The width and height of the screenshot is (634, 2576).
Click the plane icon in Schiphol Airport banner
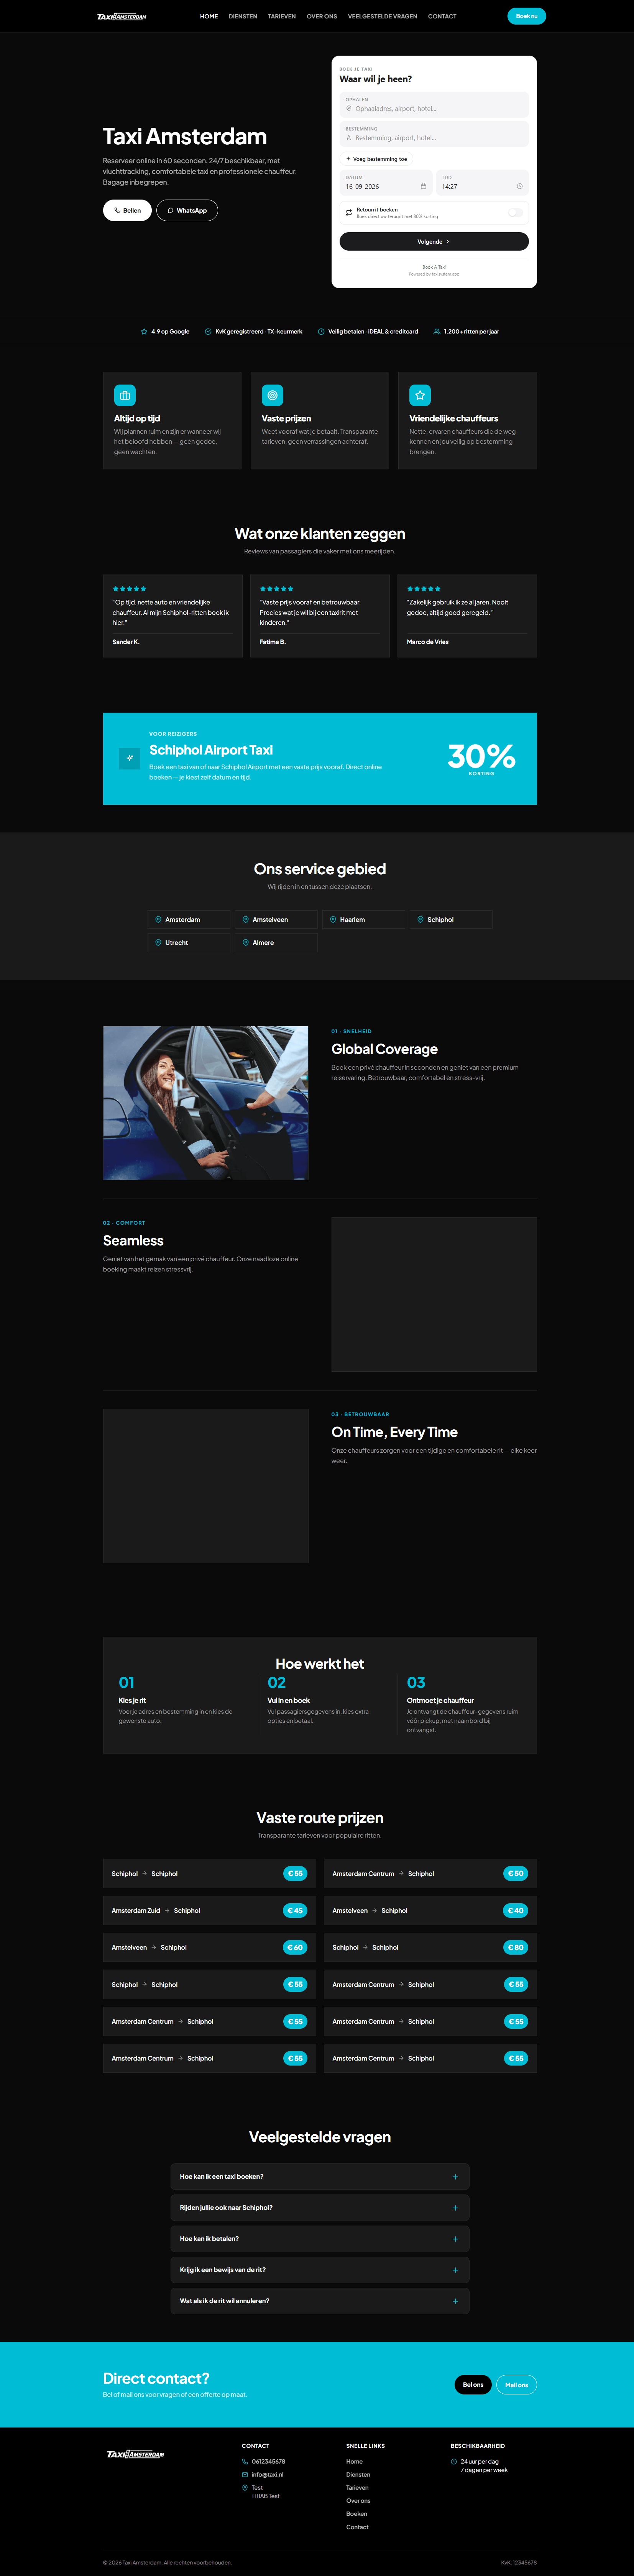pyautogui.click(x=130, y=758)
